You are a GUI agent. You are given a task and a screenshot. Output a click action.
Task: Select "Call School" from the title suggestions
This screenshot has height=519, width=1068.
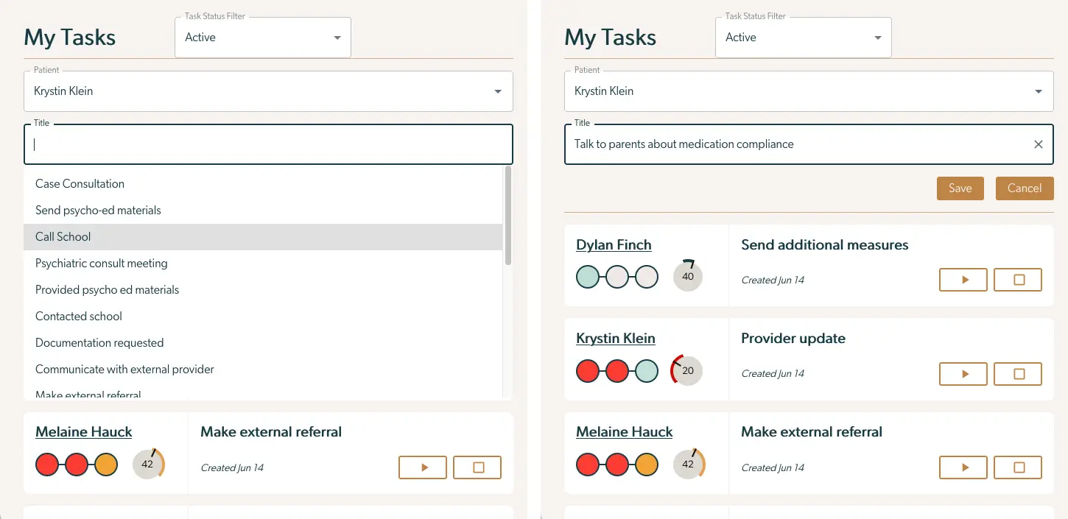(x=63, y=236)
